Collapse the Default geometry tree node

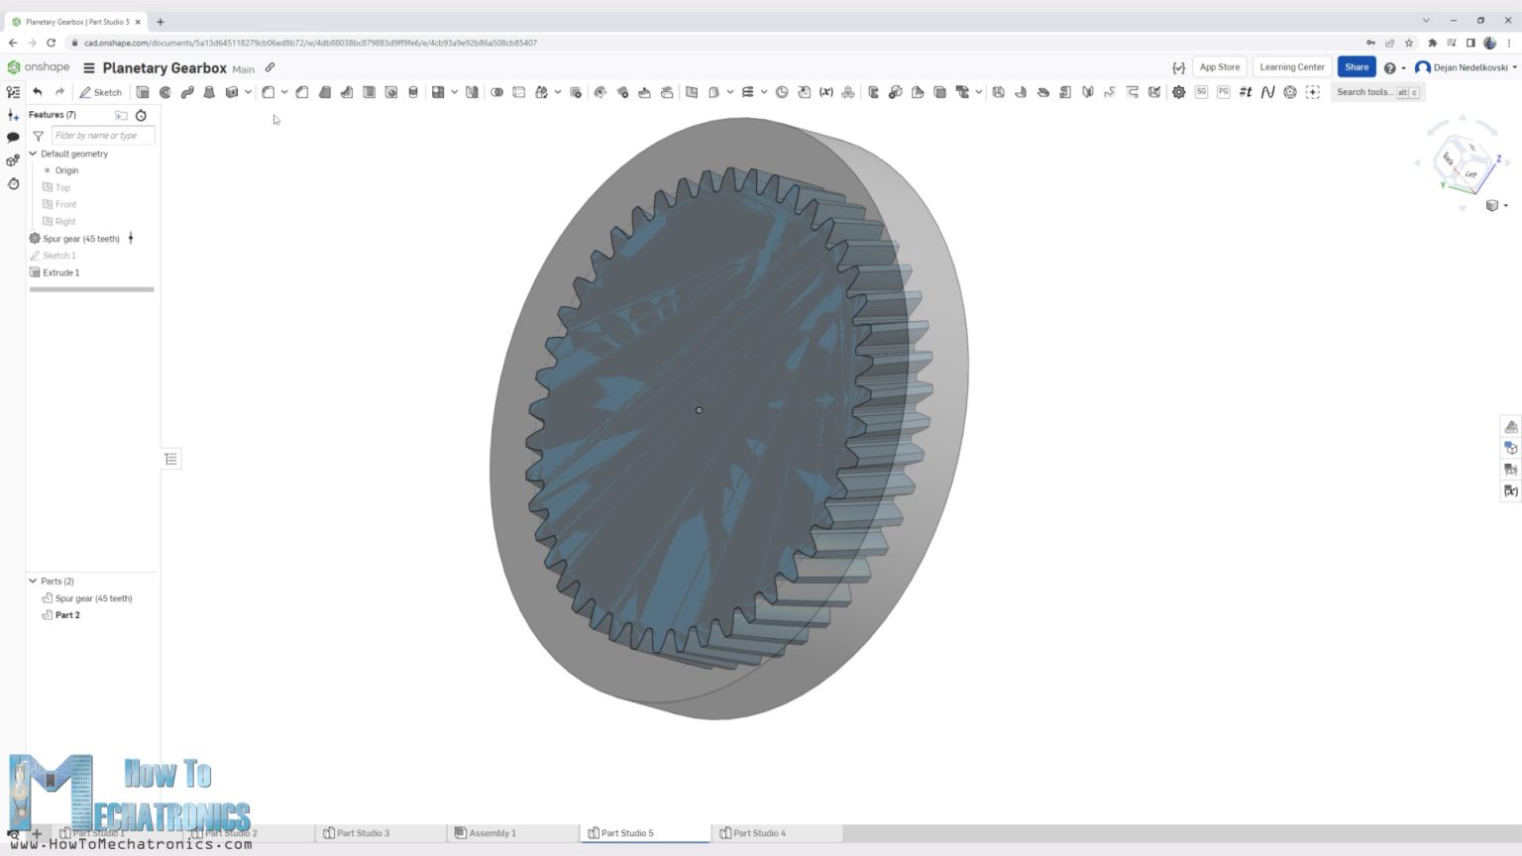[x=33, y=154]
